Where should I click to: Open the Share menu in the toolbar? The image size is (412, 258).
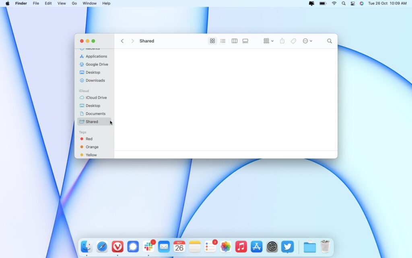click(282, 41)
